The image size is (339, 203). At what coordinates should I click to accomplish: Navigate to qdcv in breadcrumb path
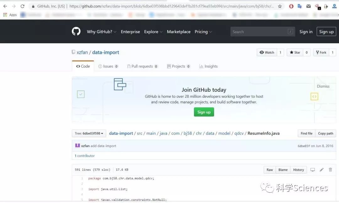point(239,133)
